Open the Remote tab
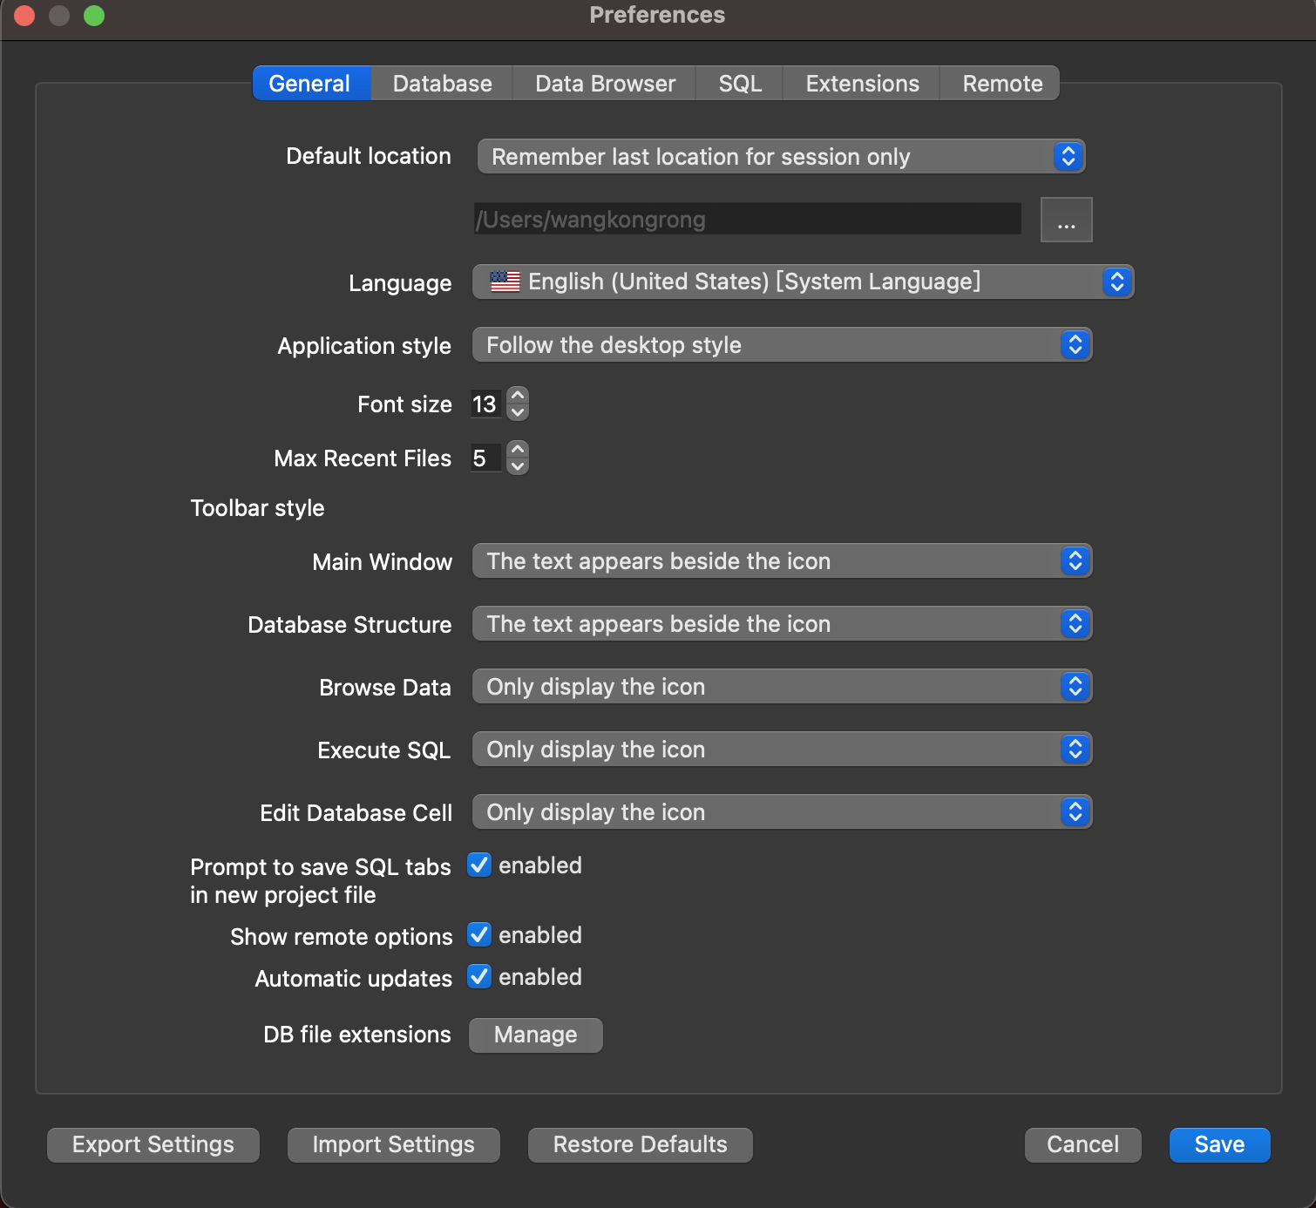1316x1208 pixels. pos(1001,83)
